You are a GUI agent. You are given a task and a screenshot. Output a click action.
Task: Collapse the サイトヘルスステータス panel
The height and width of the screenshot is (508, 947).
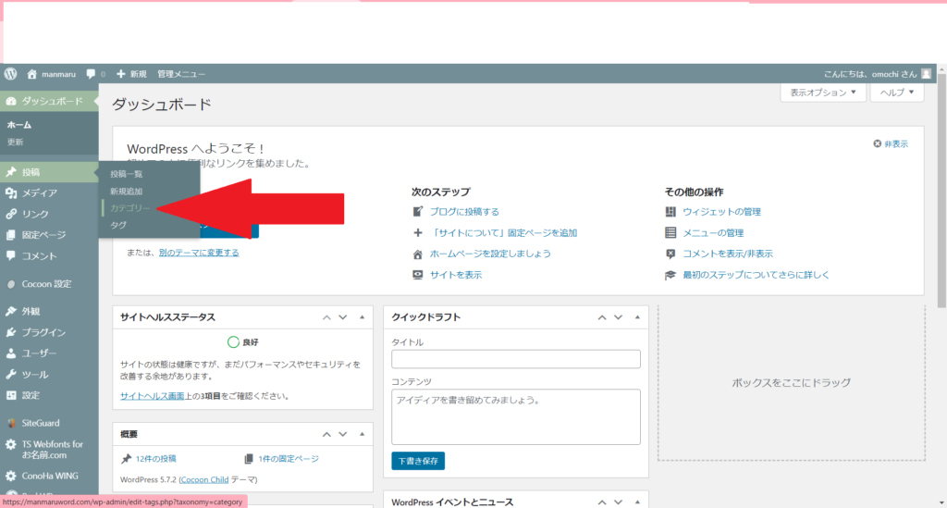pyautogui.click(x=362, y=317)
